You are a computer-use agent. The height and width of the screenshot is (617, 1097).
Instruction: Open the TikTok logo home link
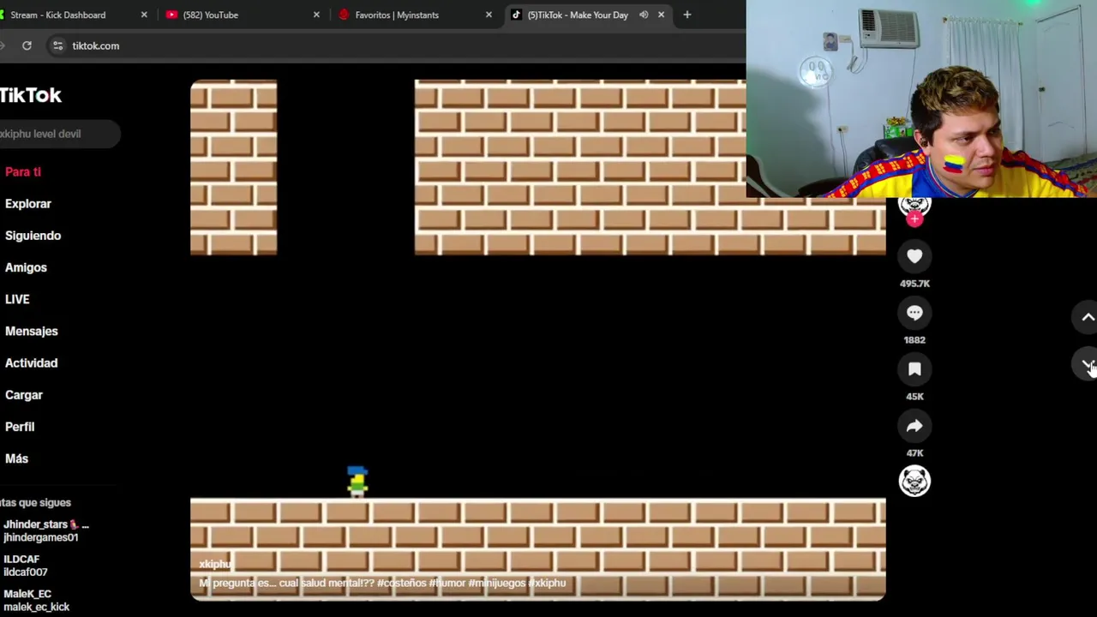[31, 95]
